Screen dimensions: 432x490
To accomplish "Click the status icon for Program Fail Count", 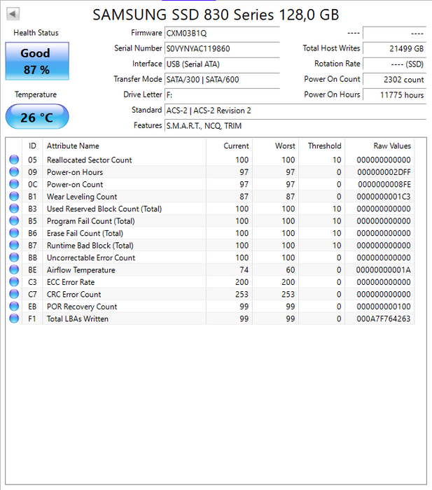I will pos(14,221).
